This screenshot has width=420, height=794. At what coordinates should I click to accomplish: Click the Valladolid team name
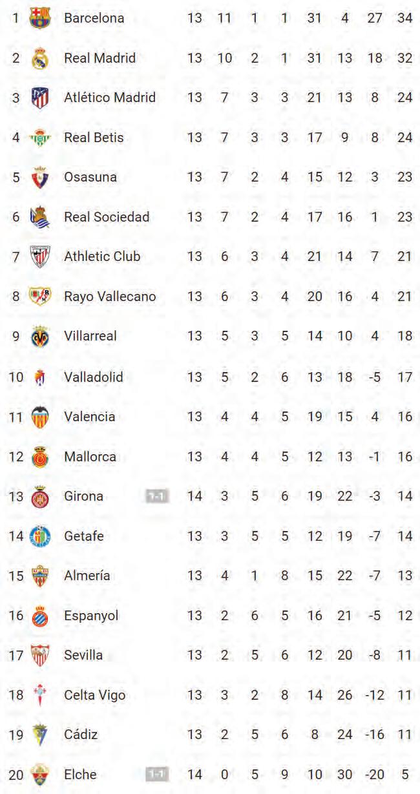(x=93, y=377)
